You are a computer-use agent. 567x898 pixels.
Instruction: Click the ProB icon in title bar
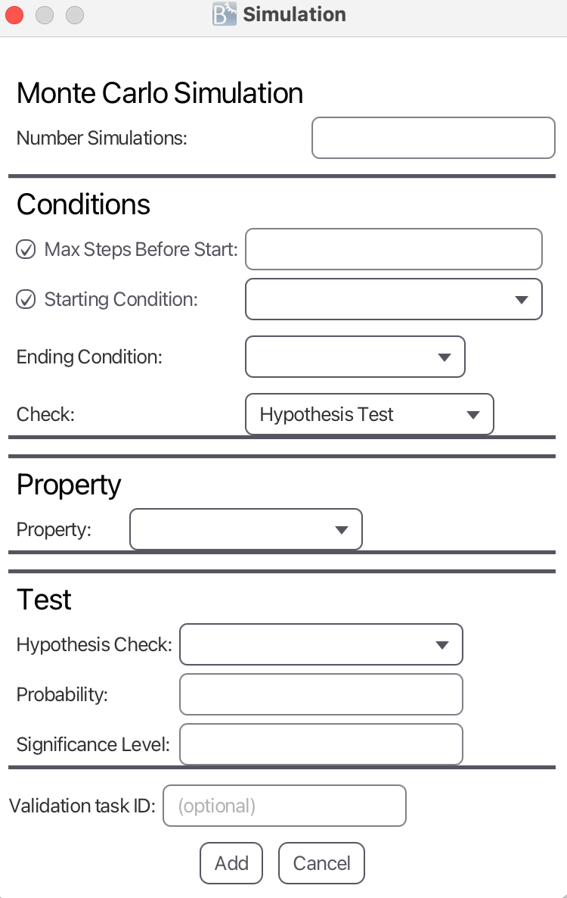point(225,14)
